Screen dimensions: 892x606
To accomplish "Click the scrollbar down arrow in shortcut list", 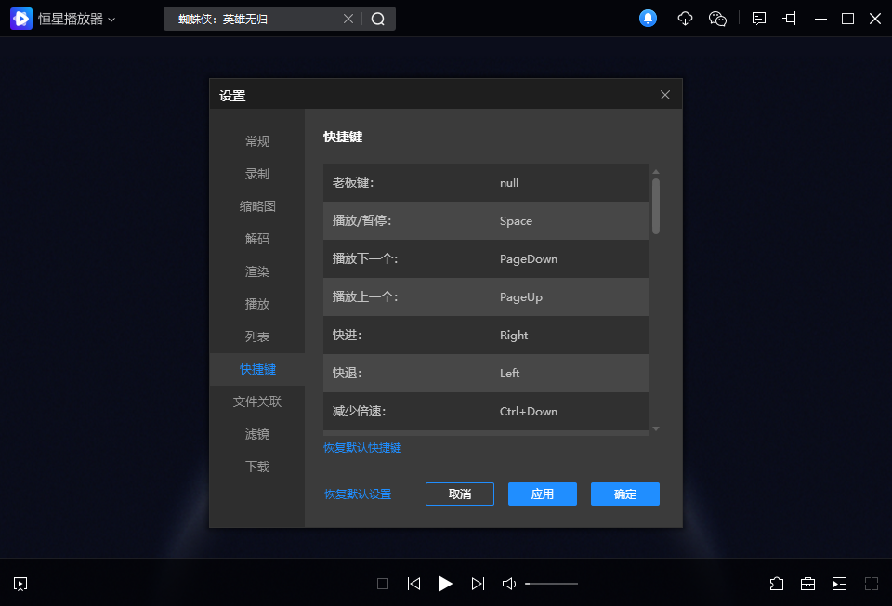I will click(x=656, y=428).
